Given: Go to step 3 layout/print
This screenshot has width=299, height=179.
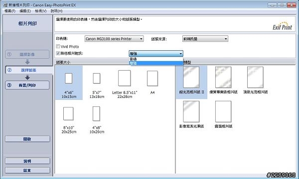Looking at the screenshot, I should tap(27, 85).
